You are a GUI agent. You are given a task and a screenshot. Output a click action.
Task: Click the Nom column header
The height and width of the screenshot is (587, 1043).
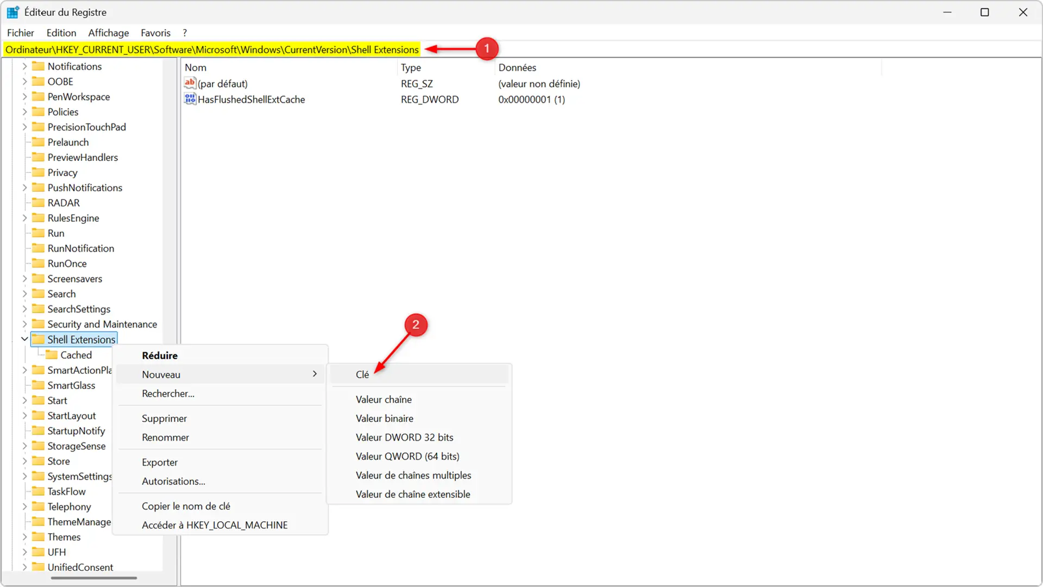[x=289, y=67]
